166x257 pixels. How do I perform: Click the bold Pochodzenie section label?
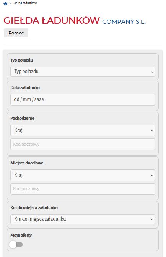(x=22, y=118)
